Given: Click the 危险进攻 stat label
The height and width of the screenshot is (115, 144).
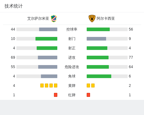Looking at the screenshot, I should [72, 67].
